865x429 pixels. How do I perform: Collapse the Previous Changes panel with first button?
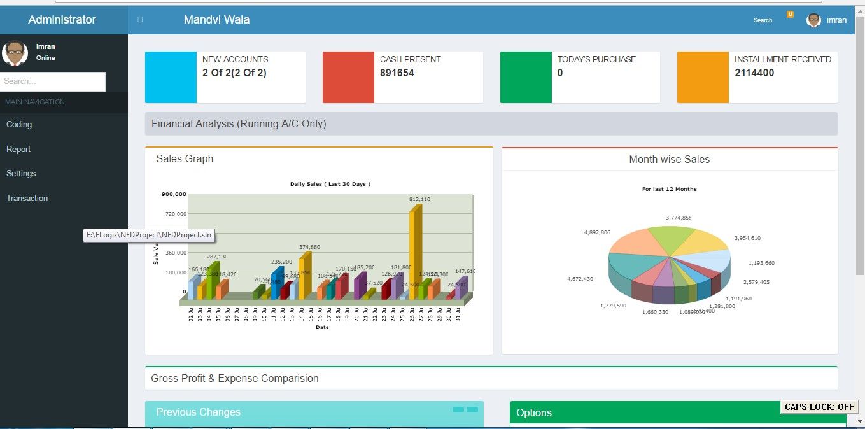458,410
